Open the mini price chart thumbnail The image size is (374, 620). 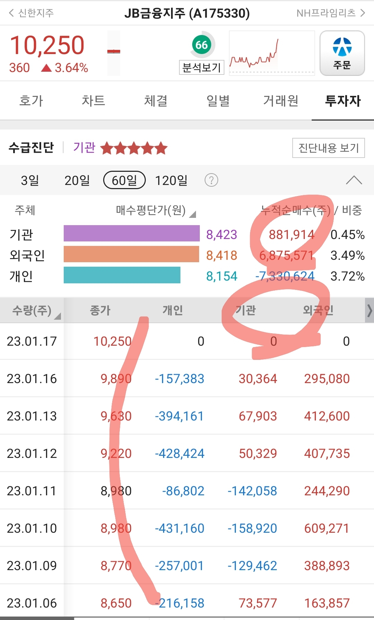[272, 53]
